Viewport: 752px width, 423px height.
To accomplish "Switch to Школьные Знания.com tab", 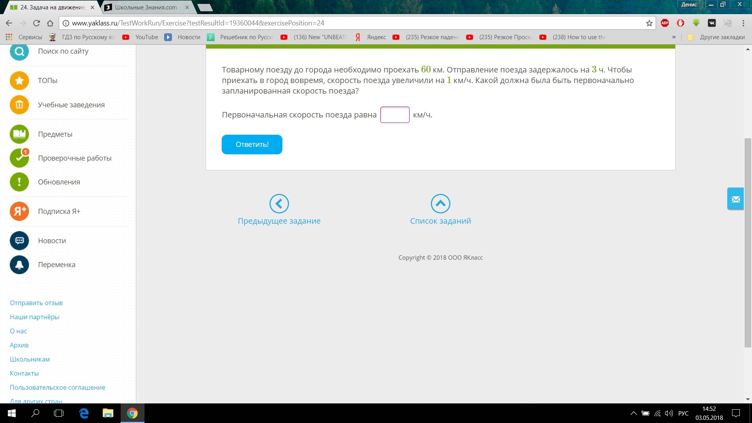I will point(146,7).
